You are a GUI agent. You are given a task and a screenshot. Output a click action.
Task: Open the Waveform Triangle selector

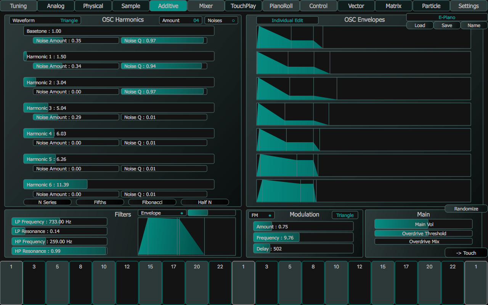[x=45, y=20]
